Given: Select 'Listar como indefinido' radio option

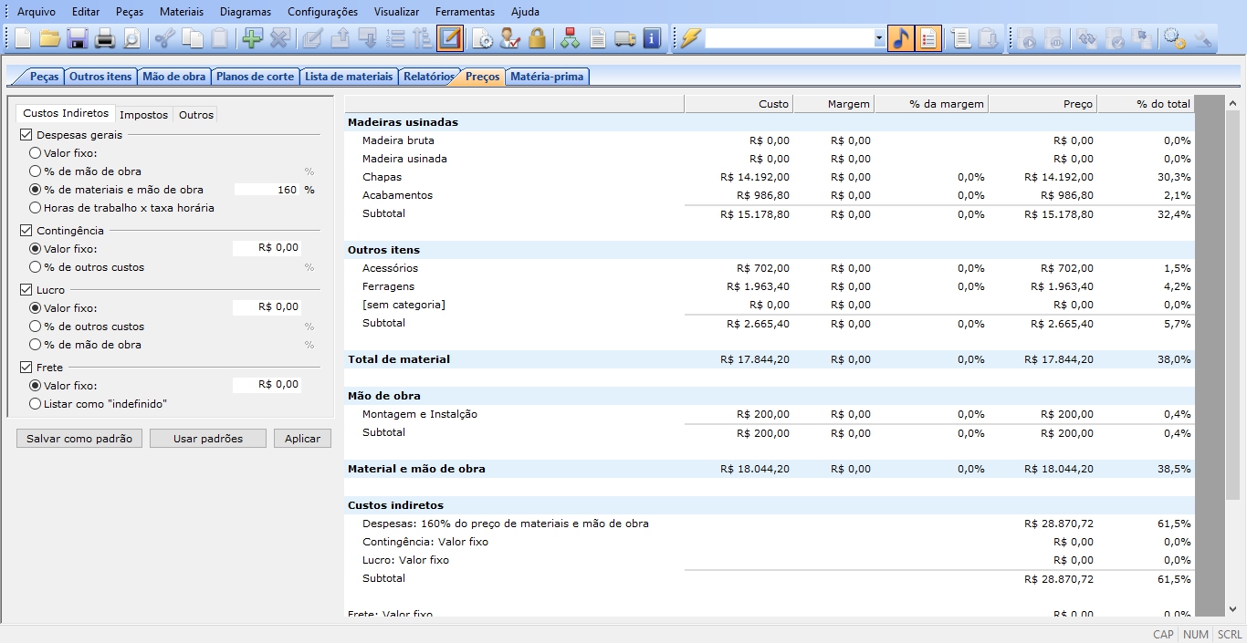Looking at the screenshot, I should coord(36,404).
